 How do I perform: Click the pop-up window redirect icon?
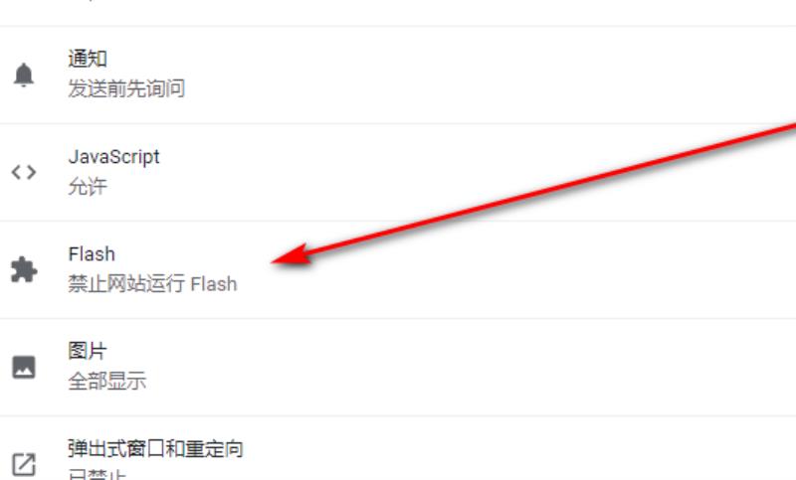24,464
